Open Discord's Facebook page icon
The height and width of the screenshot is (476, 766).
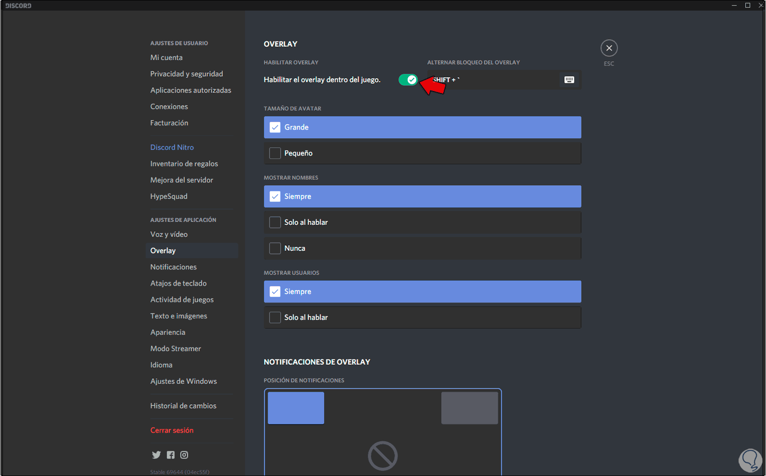tap(171, 455)
